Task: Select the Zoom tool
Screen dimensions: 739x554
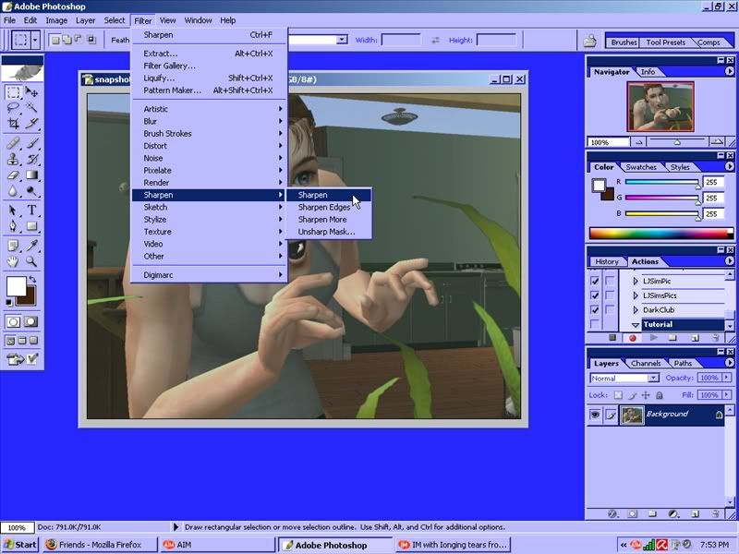Action: [31, 261]
